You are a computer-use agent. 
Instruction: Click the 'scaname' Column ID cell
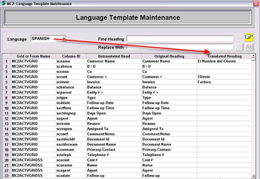71,165
